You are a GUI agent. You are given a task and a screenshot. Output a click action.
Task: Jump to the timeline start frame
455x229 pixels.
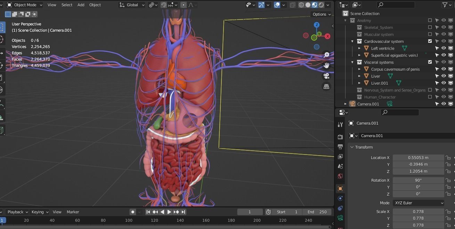tap(148, 212)
